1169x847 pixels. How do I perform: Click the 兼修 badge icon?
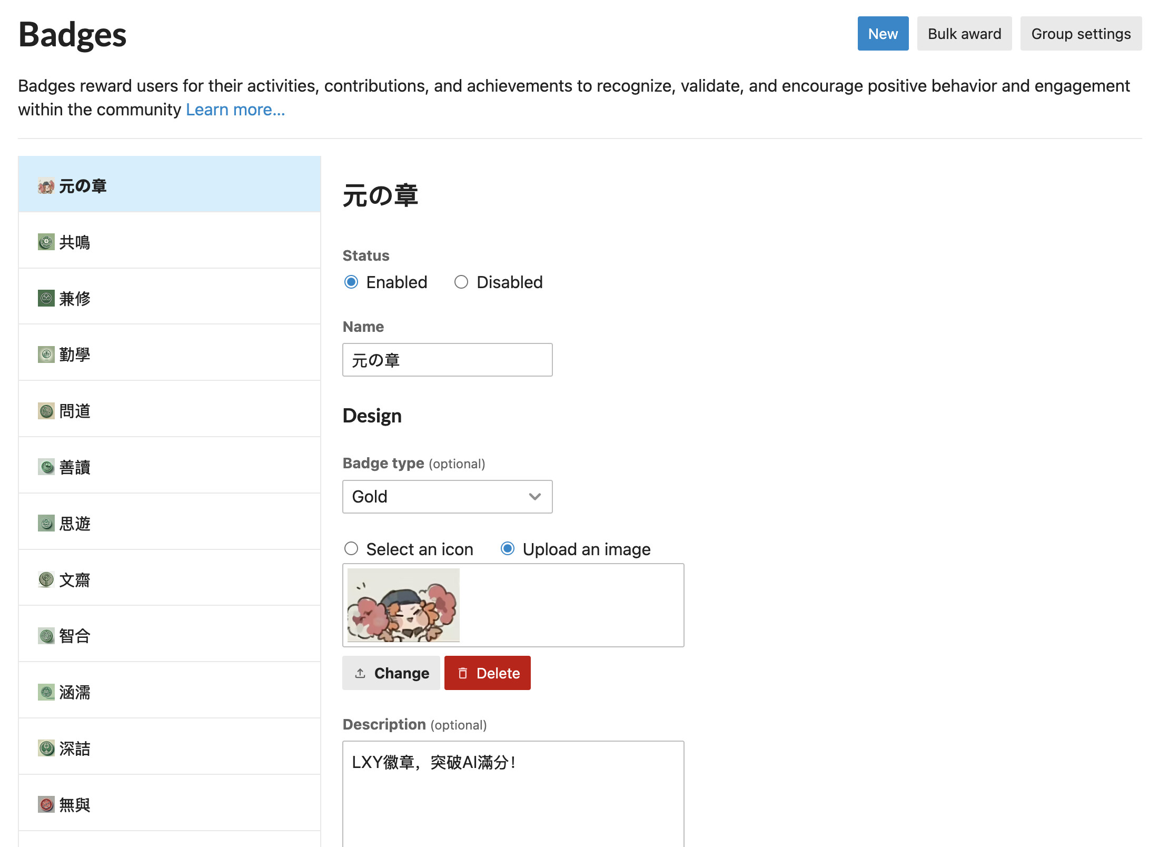tap(46, 299)
